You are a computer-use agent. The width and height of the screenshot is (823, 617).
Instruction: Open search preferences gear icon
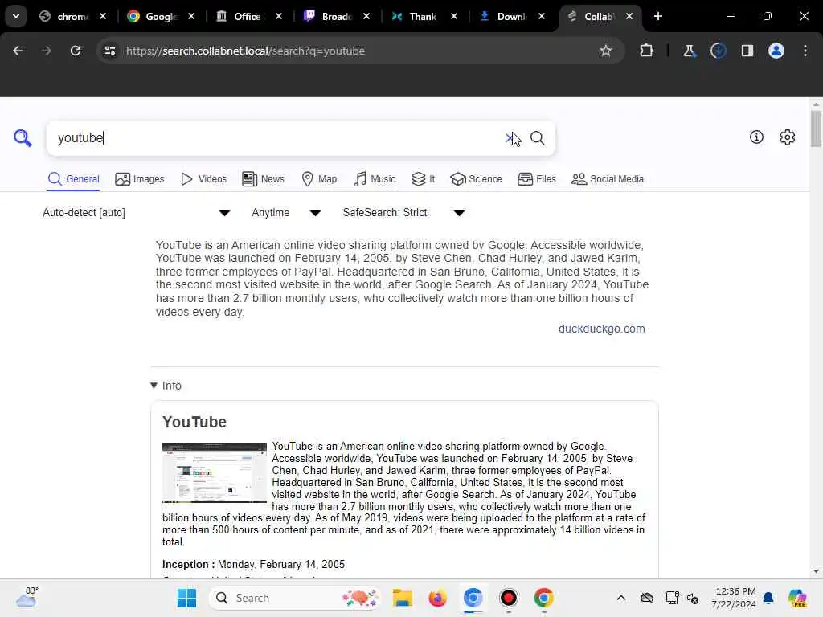tap(787, 137)
